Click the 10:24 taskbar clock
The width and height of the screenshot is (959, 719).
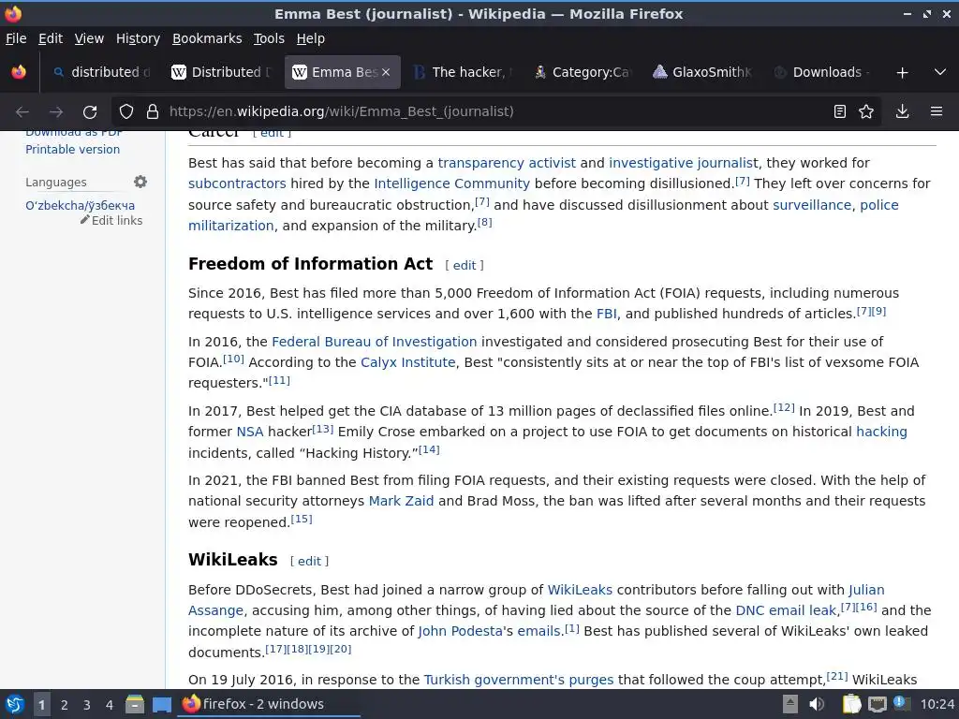pyautogui.click(x=937, y=704)
